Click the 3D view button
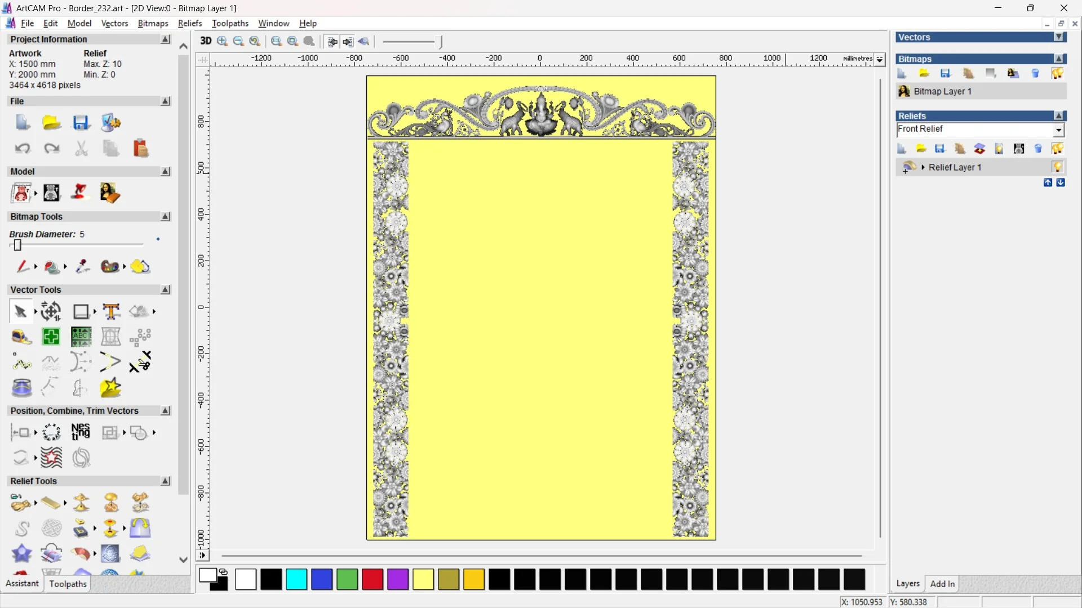This screenshot has height=608, width=1082. 206,41
